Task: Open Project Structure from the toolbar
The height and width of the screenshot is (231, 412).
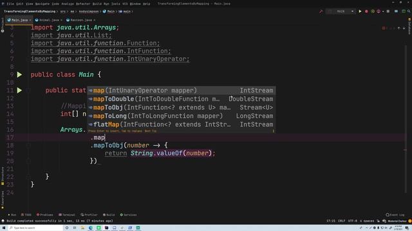Action: (396, 12)
